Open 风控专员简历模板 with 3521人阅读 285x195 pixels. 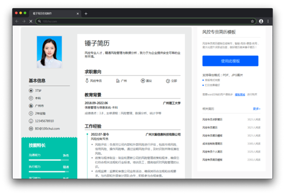212,135
